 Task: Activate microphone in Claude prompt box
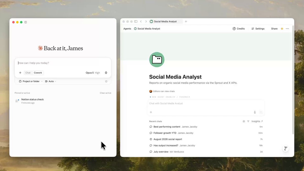106,73
